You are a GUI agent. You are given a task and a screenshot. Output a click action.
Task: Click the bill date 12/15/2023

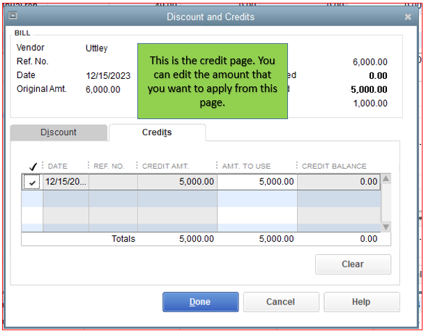[x=108, y=76]
